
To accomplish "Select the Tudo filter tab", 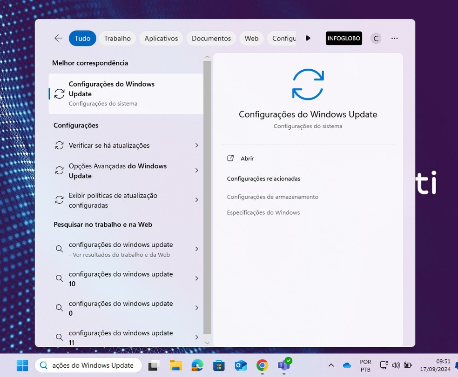I will click(x=82, y=38).
